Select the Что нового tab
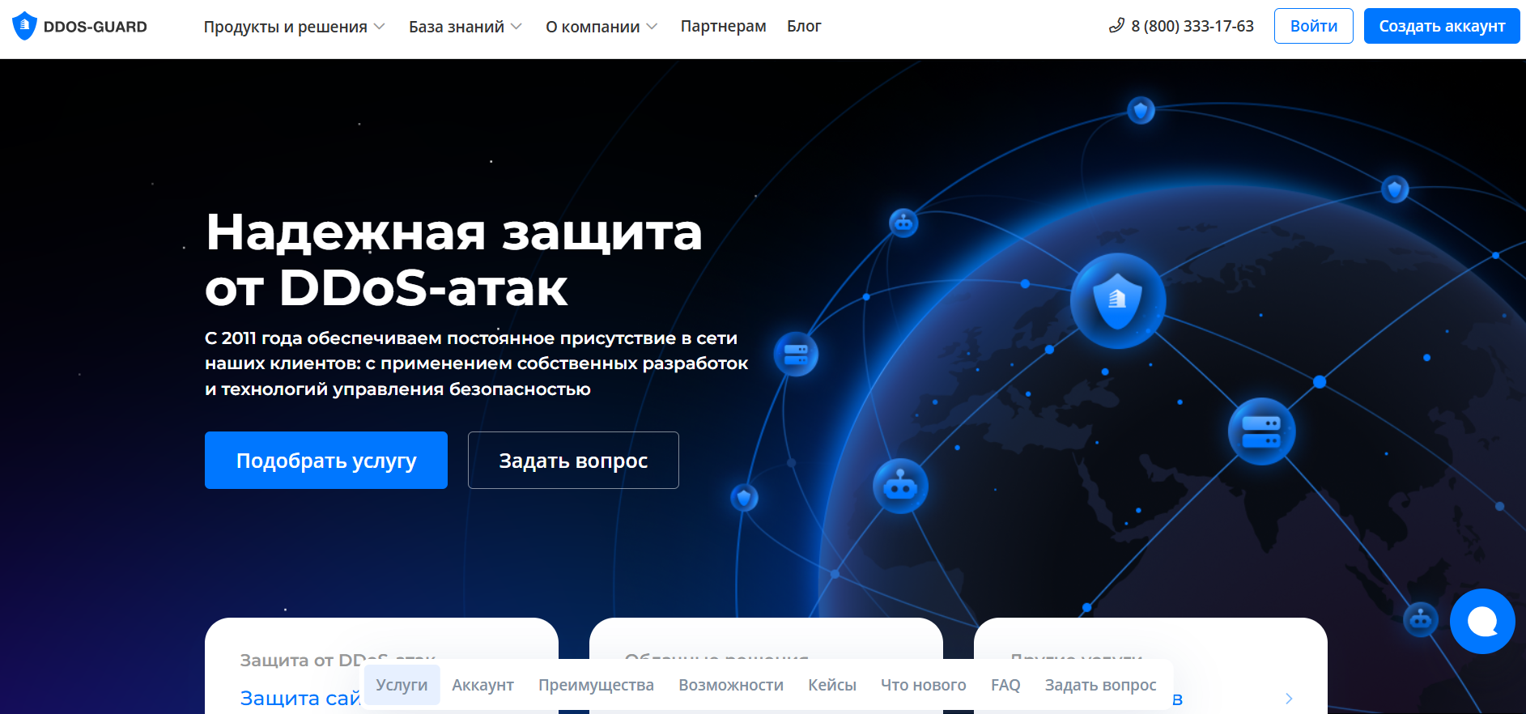The height and width of the screenshot is (714, 1526). 924,685
